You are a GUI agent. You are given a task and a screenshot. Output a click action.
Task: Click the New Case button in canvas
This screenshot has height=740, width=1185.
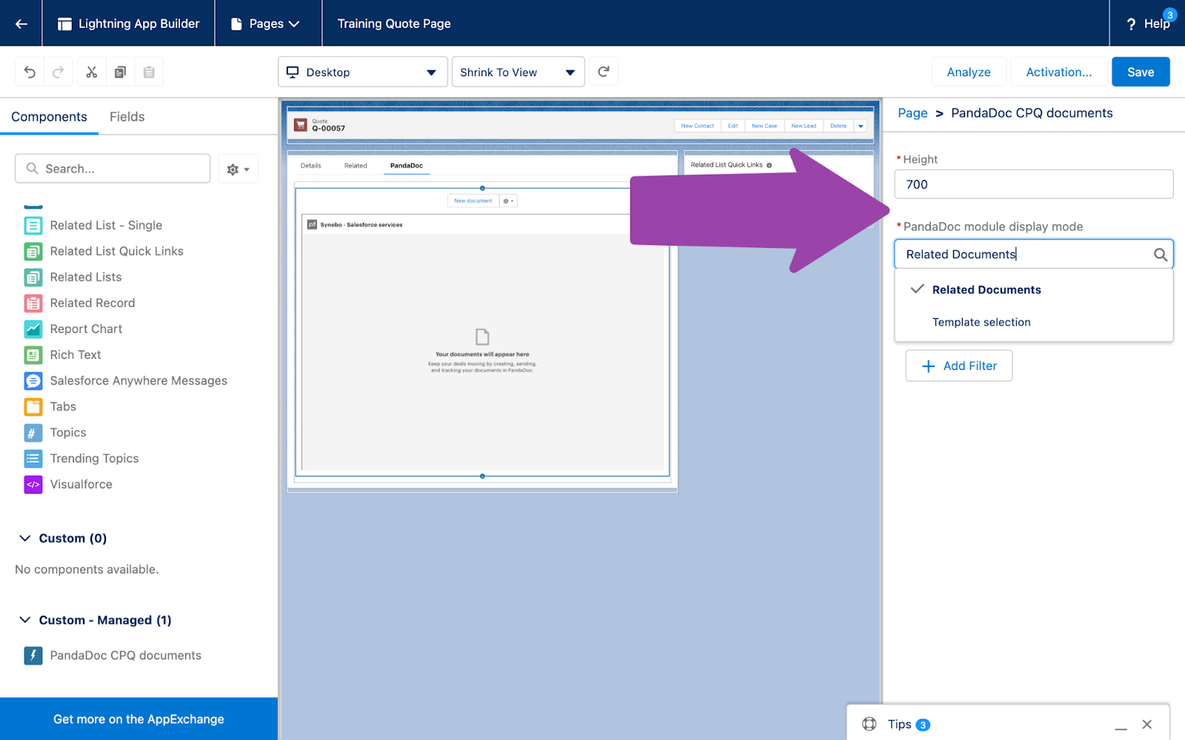[764, 126]
